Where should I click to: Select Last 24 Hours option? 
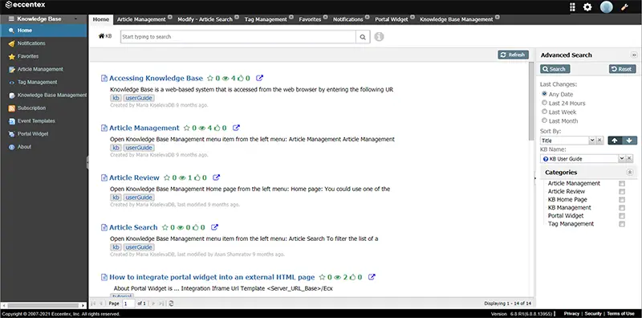click(x=544, y=103)
